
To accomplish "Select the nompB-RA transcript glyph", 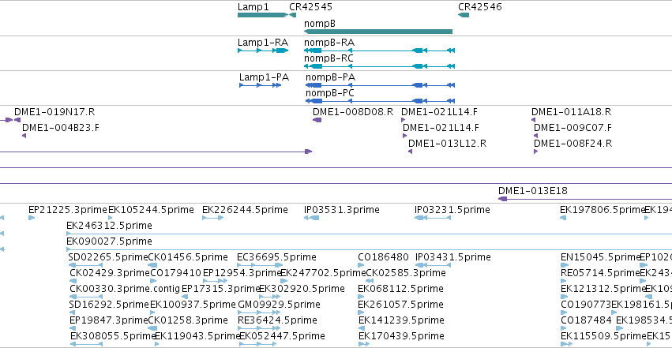I will pyautogui.click(x=379, y=51).
